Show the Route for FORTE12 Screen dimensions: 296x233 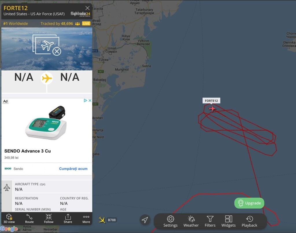pyautogui.click(x=29, y=219)
